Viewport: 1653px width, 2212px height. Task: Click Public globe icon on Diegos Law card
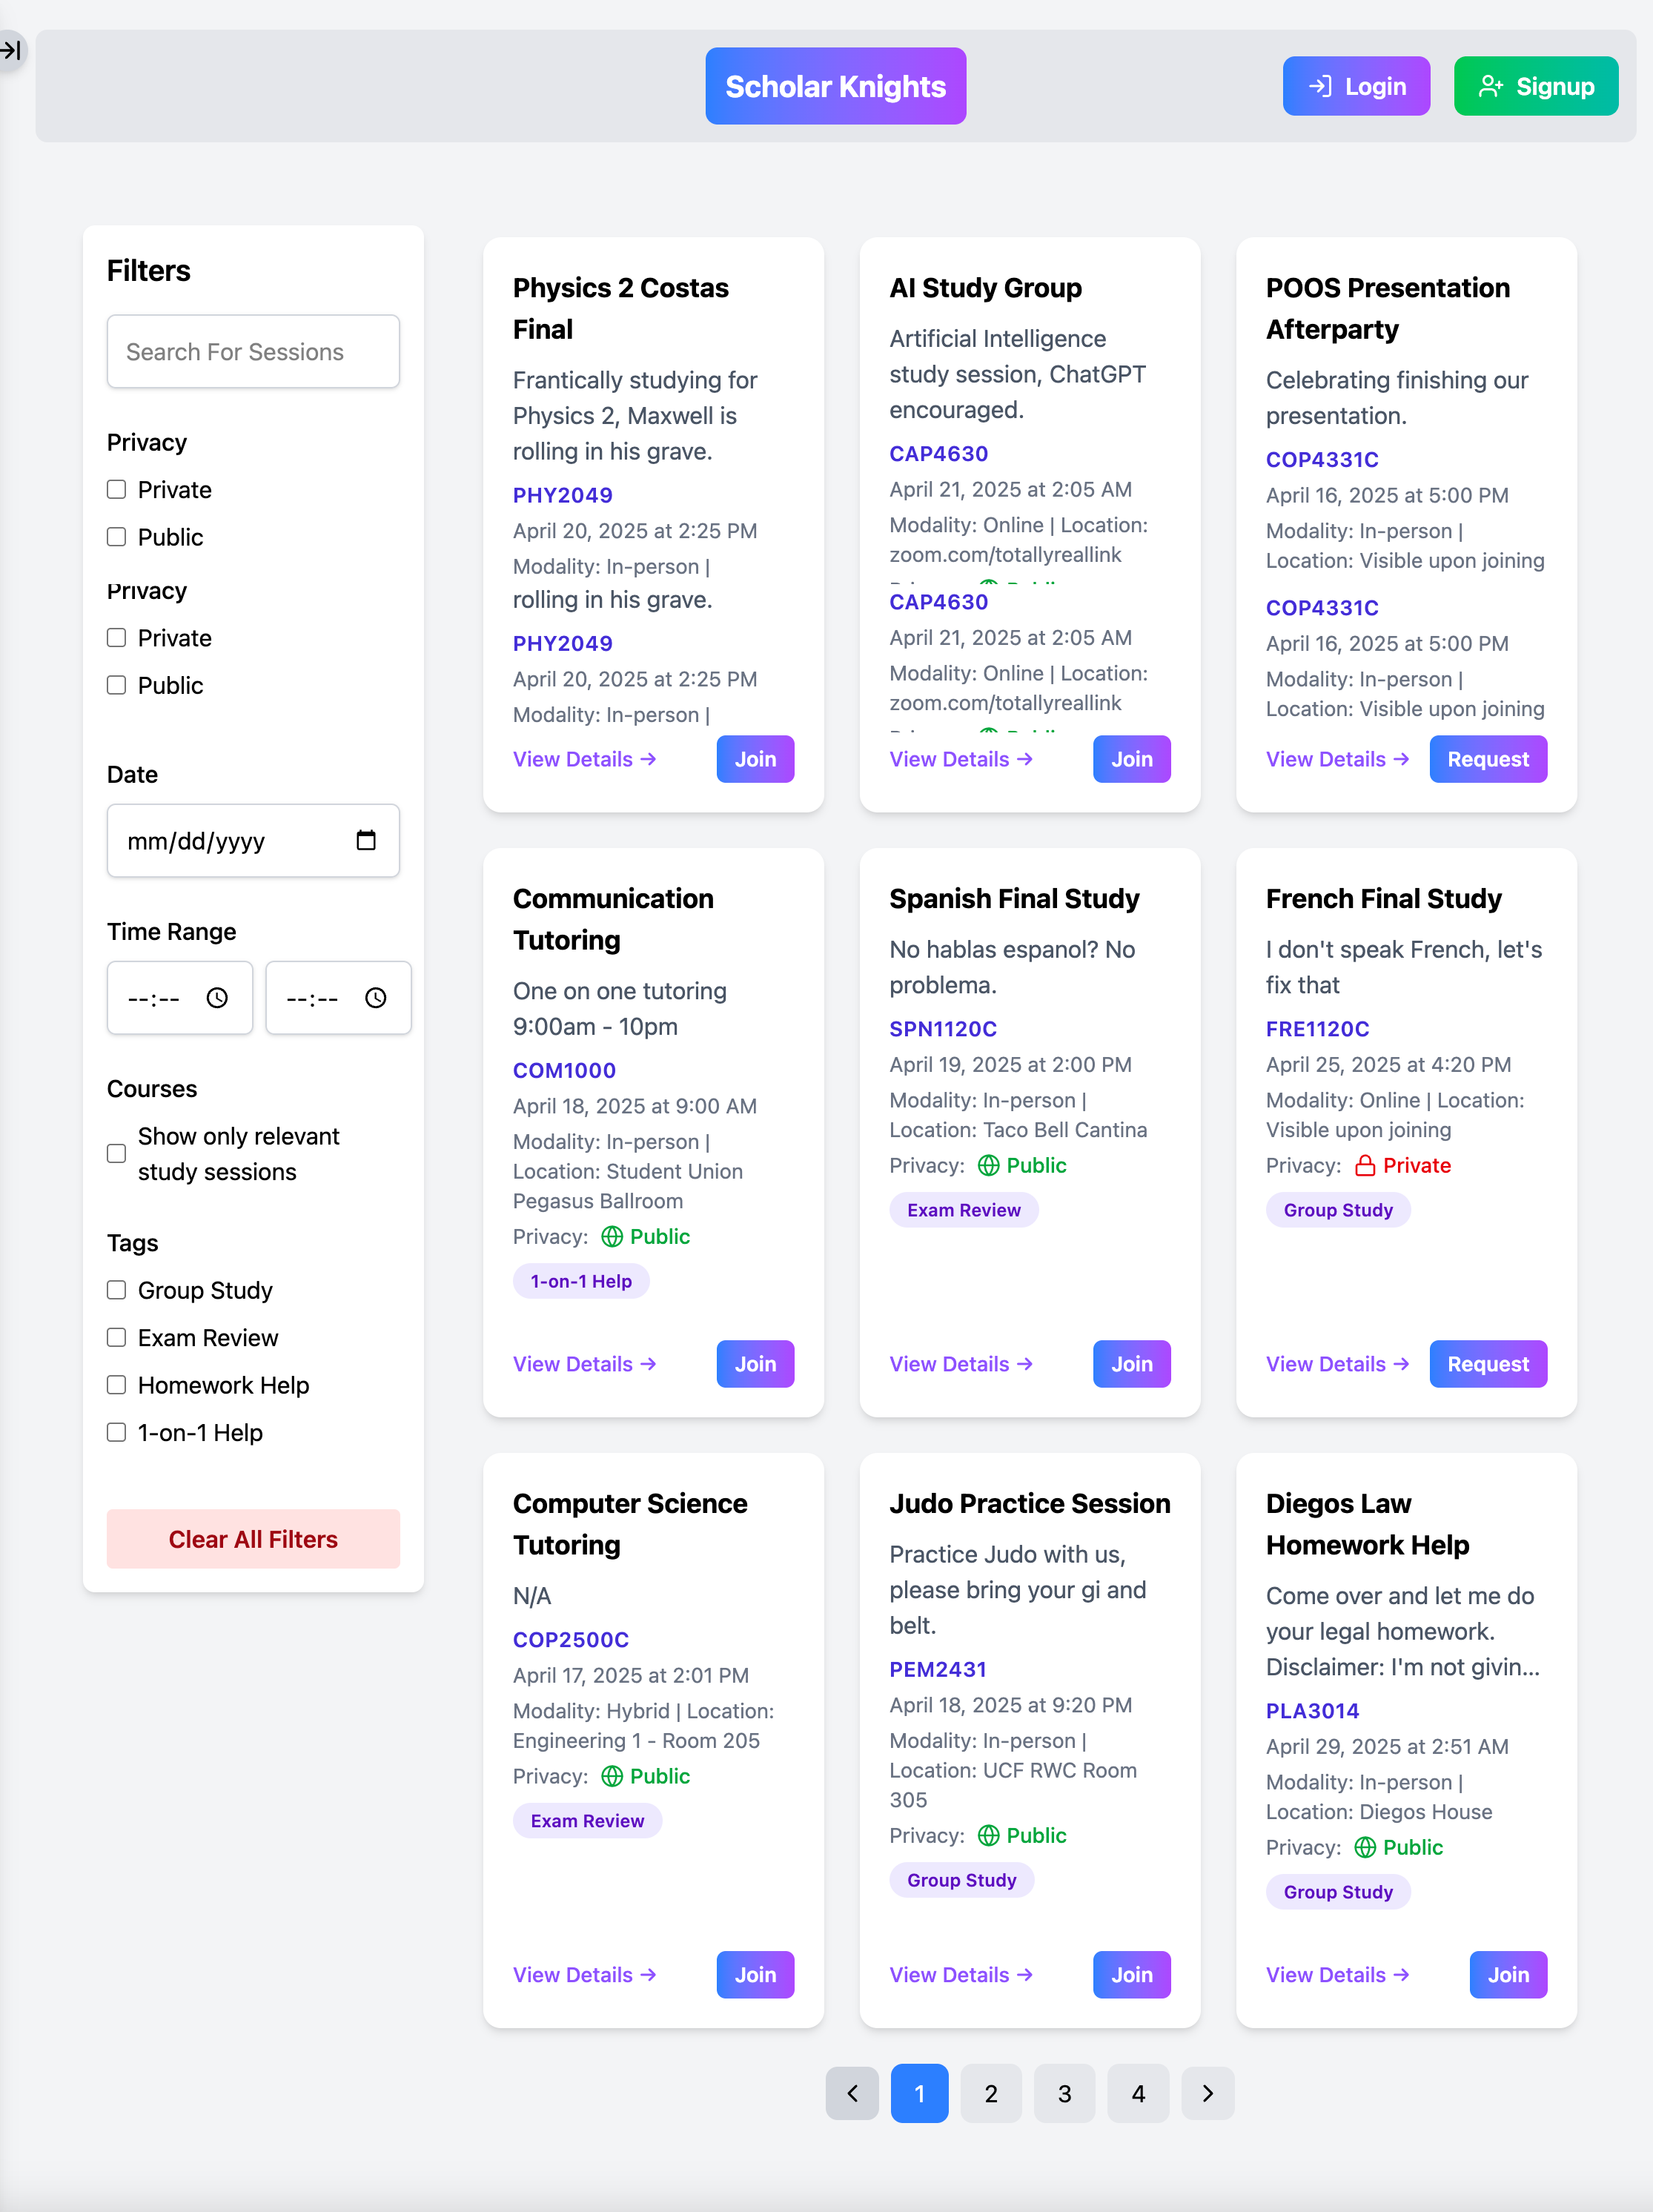point(1365,1847)
